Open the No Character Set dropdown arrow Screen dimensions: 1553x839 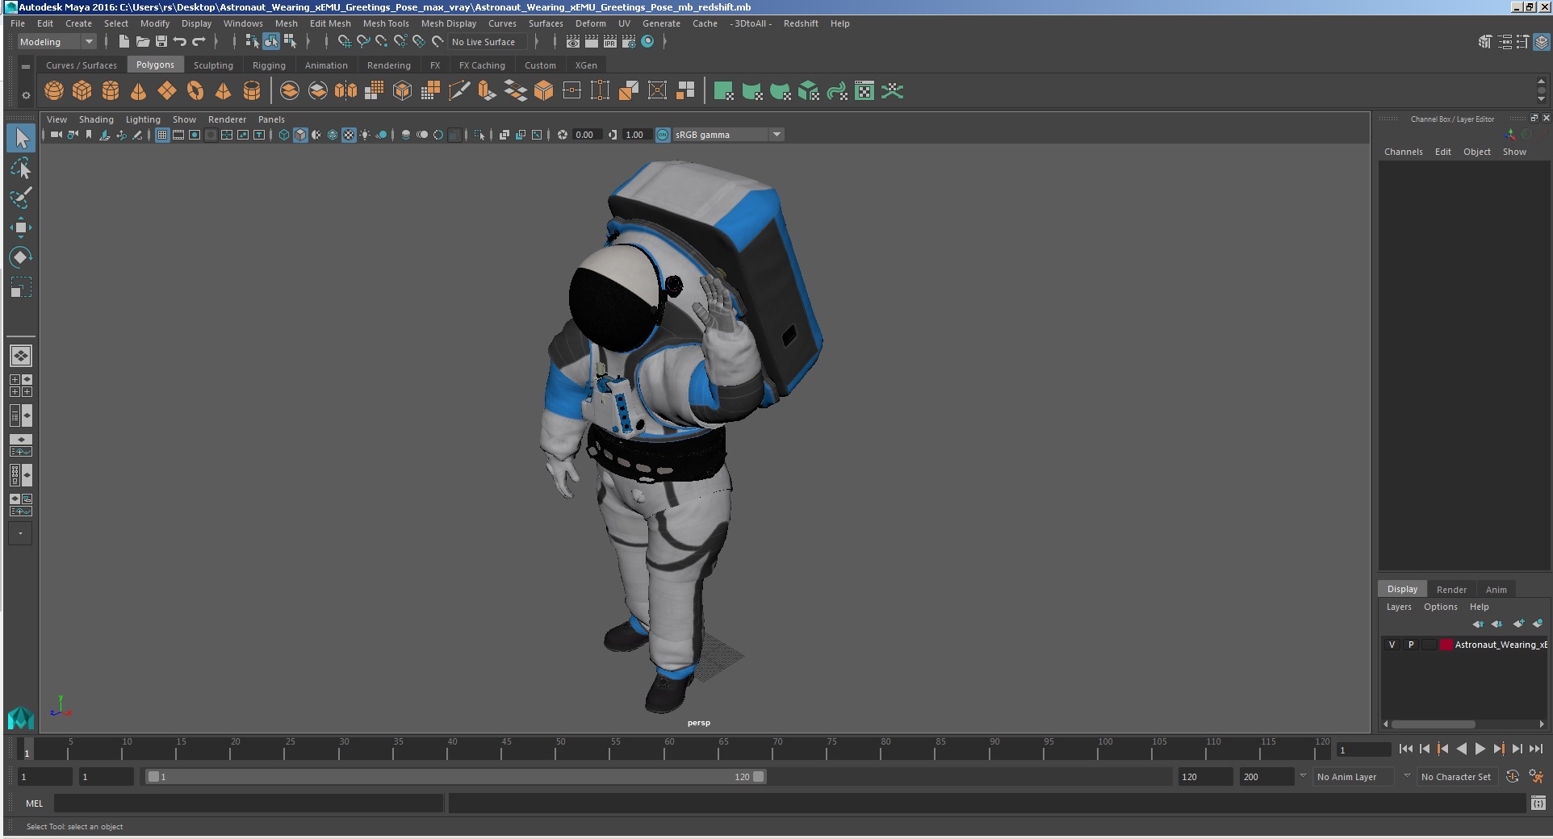pyautogui.click(x=1407, y=776)
